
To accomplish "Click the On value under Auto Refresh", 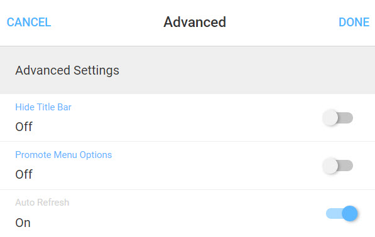I will click(x=23, y=223).
